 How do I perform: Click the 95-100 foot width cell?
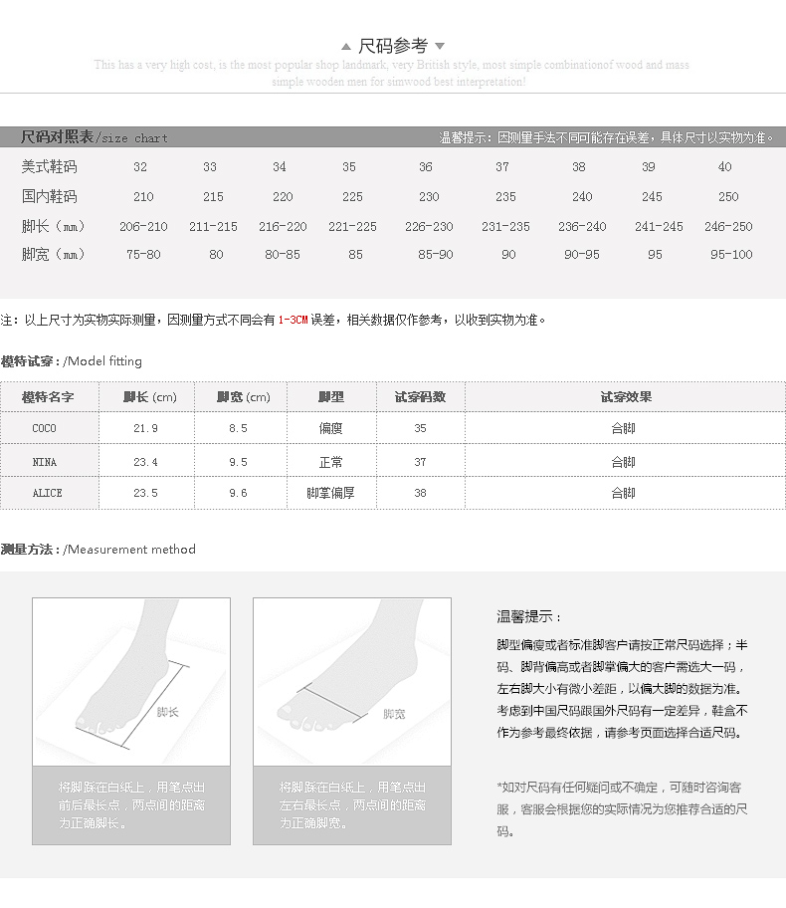(x=731, y=254)
